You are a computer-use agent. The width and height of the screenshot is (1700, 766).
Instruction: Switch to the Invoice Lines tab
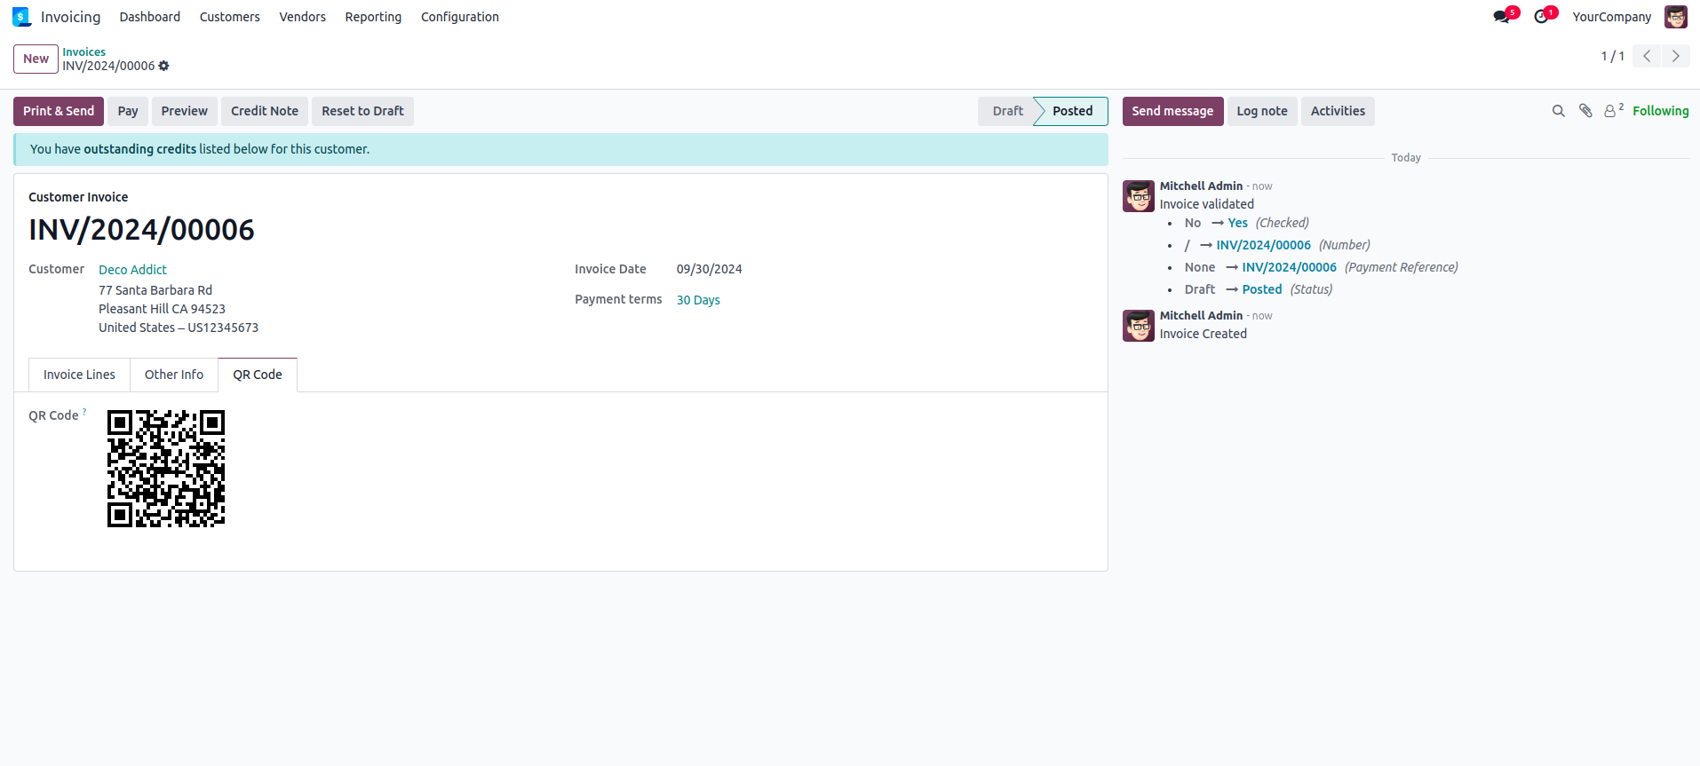79,375
